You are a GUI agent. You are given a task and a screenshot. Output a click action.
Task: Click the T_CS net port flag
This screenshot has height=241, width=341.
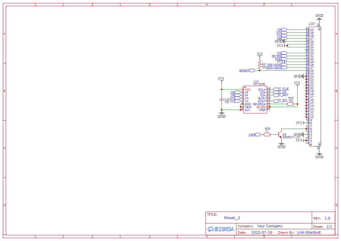pos(276,92)
